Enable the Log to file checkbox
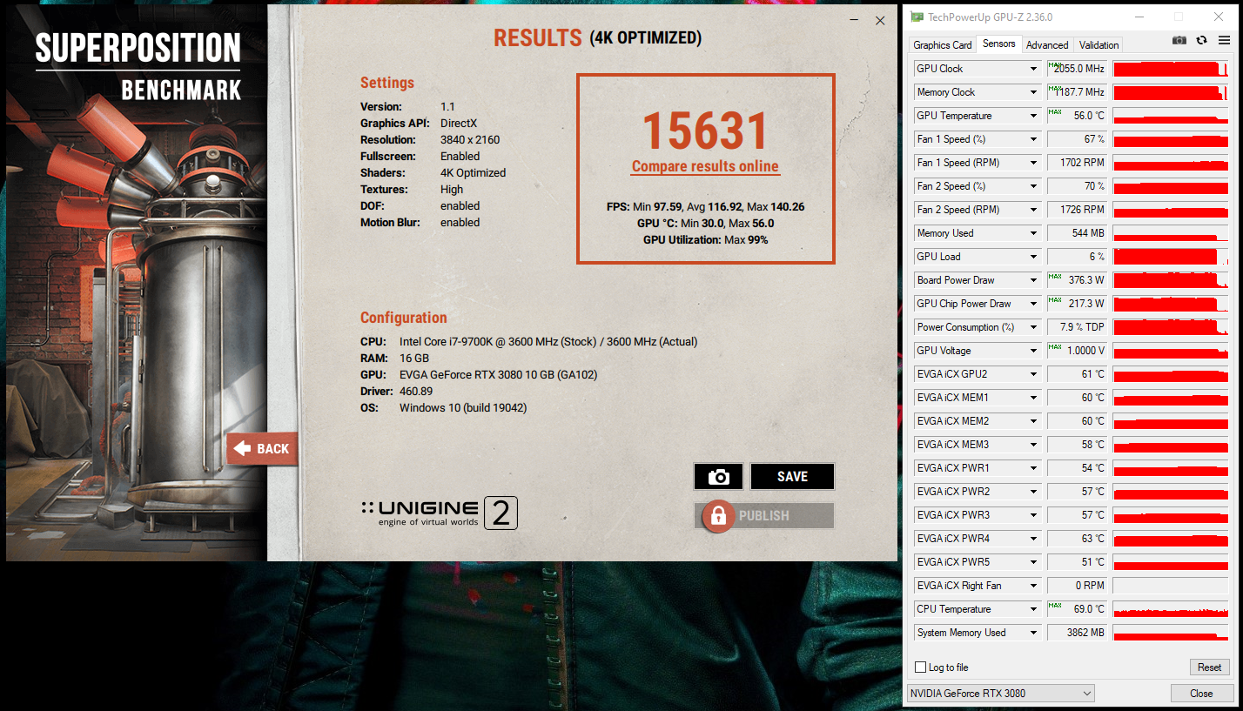This screenshot has height=711, width=1243. click(921, 667)
